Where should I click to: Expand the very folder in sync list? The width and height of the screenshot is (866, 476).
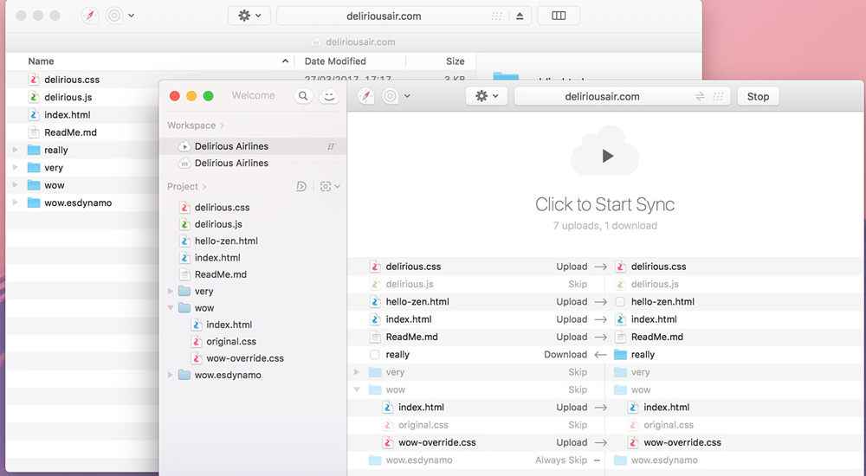[x=357, y=372]
